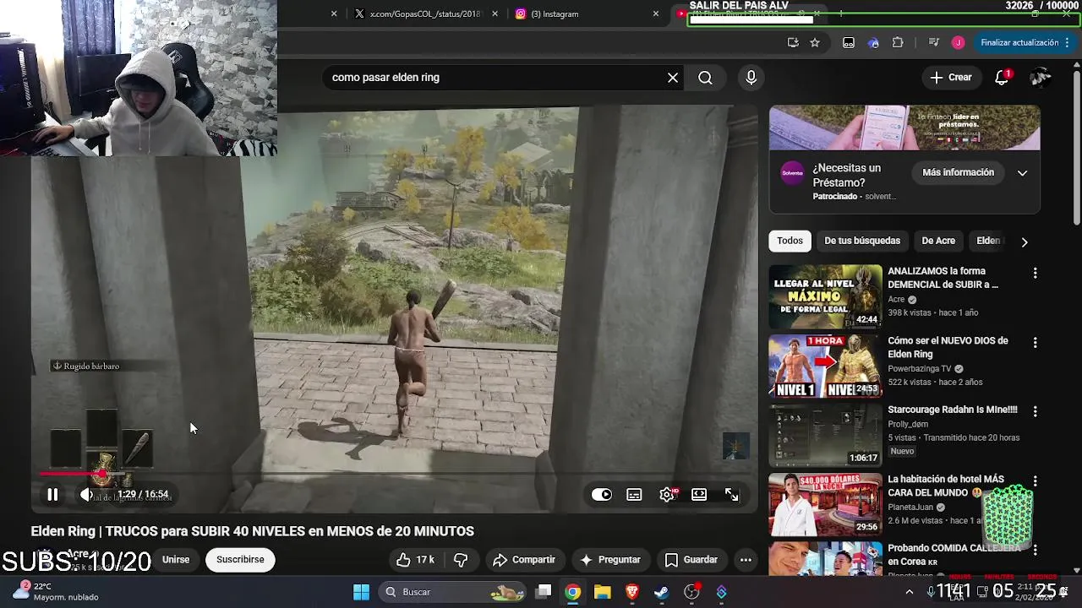
Task: Open 'La habitación de hotel MÁS CARA' video
Action: tap(825, 504)
